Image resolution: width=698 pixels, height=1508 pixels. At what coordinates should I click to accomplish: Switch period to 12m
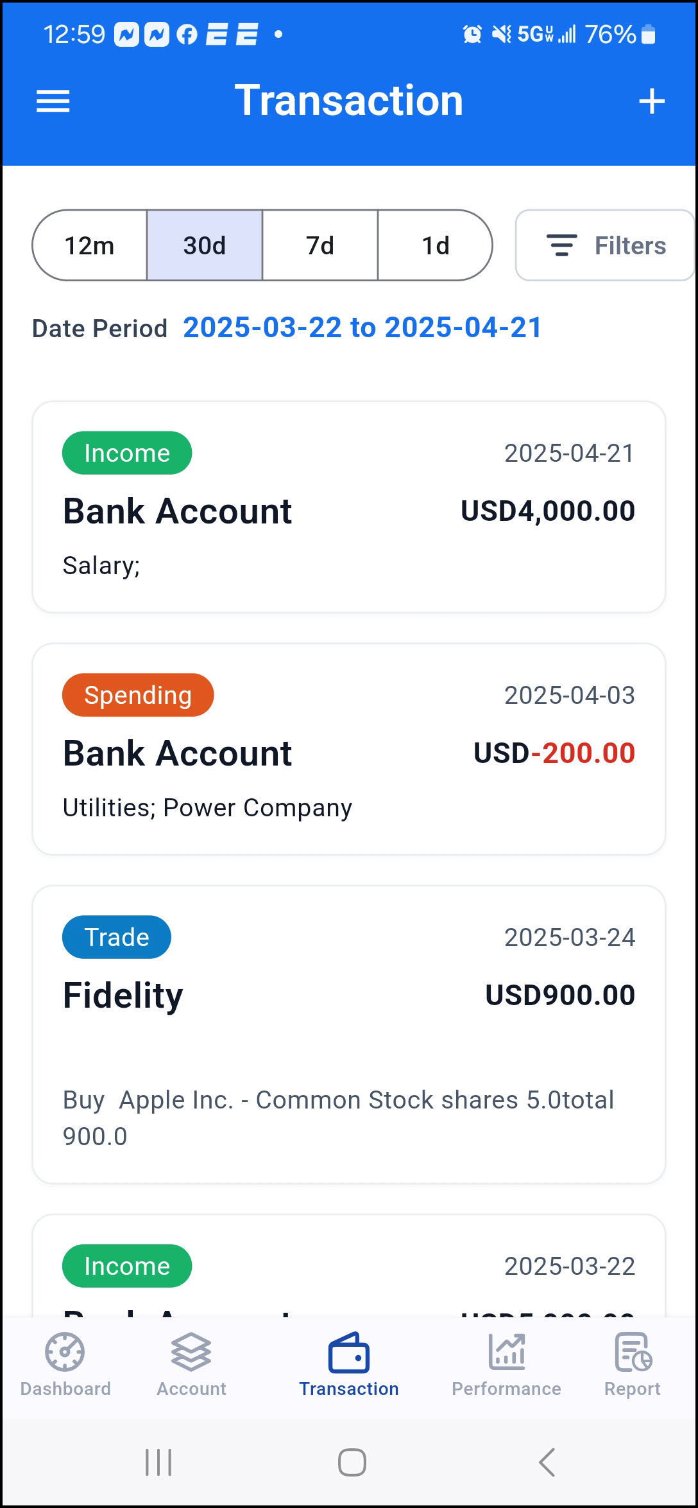pyautogui.click(x=90, y=245)
